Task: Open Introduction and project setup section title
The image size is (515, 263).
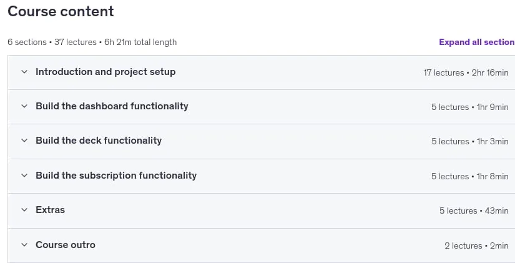Action: point(105,72)
